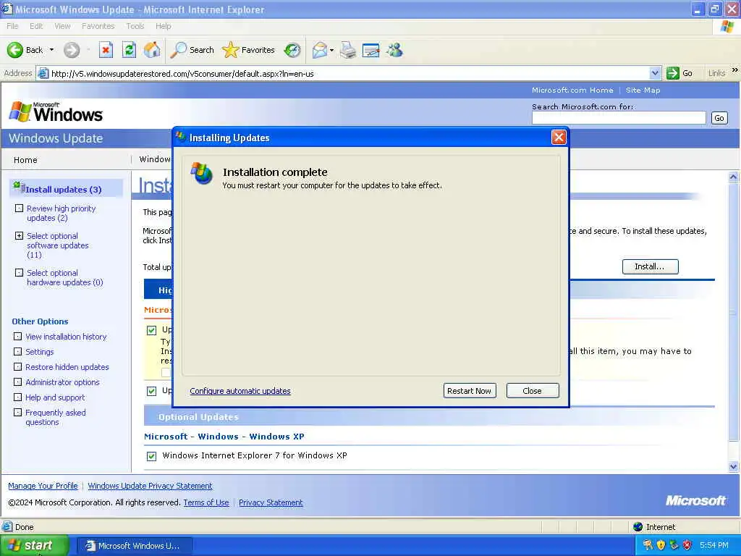Open the Edit menu
Viewport: 741px width, 556px height.
tap(36, 26)
